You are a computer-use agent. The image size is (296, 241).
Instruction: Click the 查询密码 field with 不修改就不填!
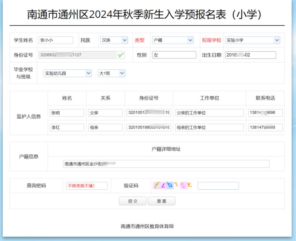[x=87, y=186]
